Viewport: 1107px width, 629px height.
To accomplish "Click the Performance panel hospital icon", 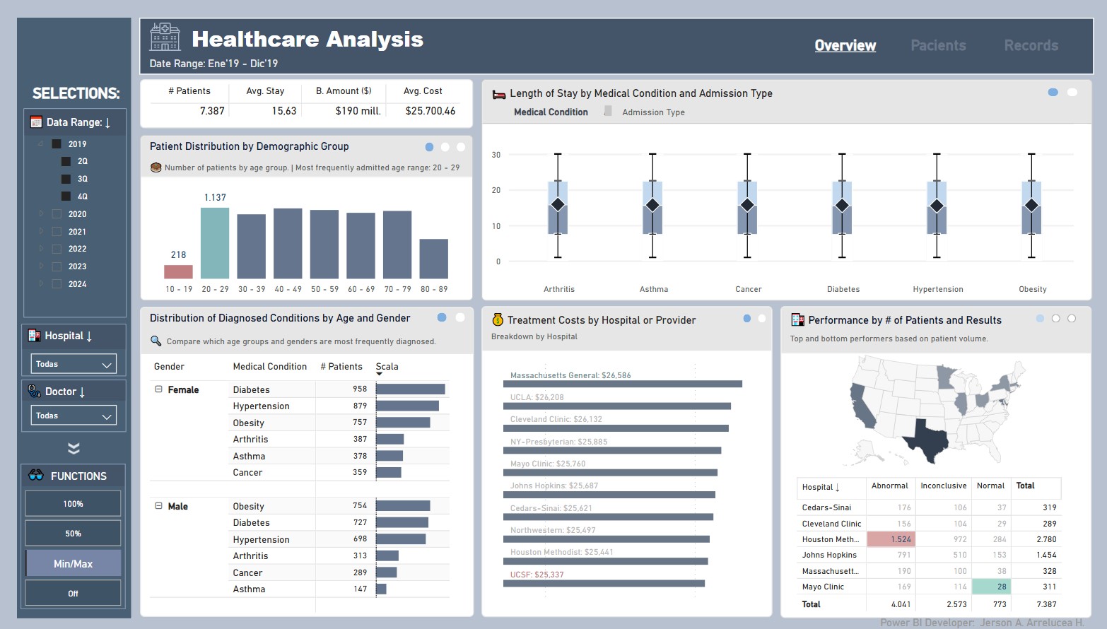I will pos(797,319).
